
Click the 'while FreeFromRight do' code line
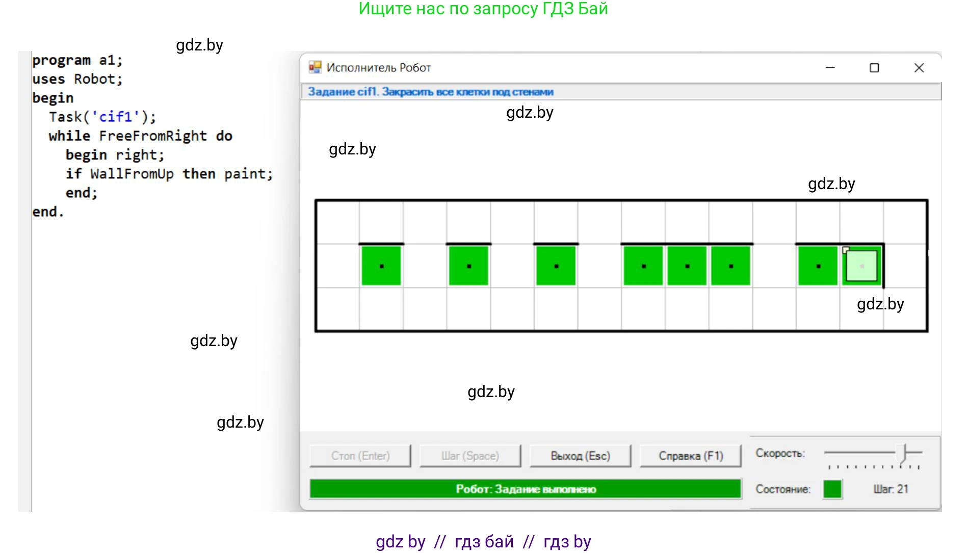(140, 136)
